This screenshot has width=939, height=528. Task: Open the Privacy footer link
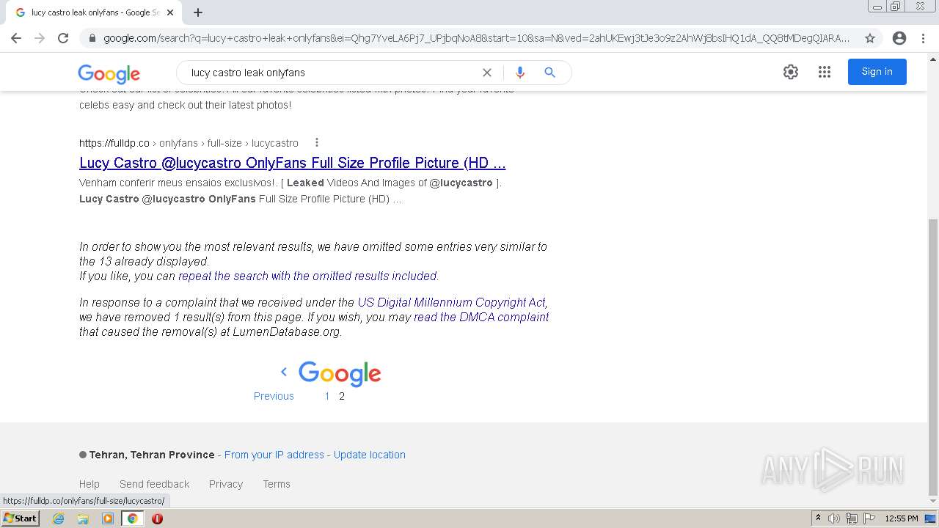226,484
